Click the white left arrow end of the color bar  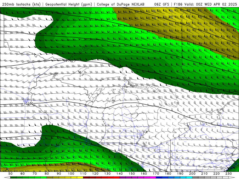click(x=7, y=177)
